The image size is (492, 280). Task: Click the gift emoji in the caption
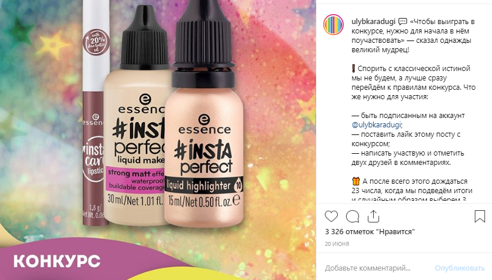(355, 181)
